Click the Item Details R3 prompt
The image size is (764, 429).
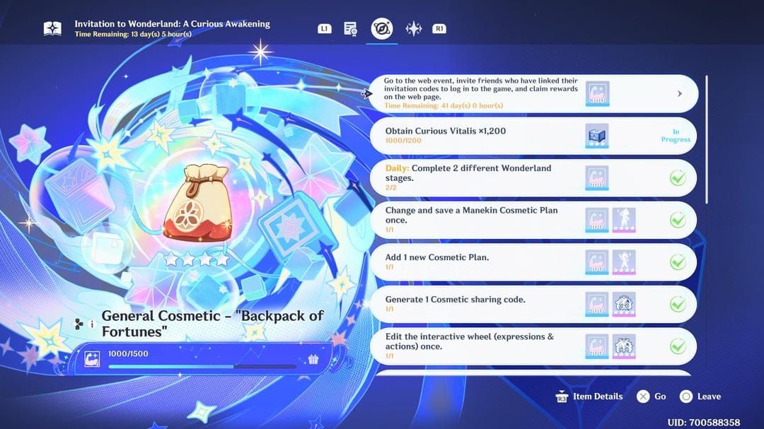pyautogui.click(x=589, y=396)
